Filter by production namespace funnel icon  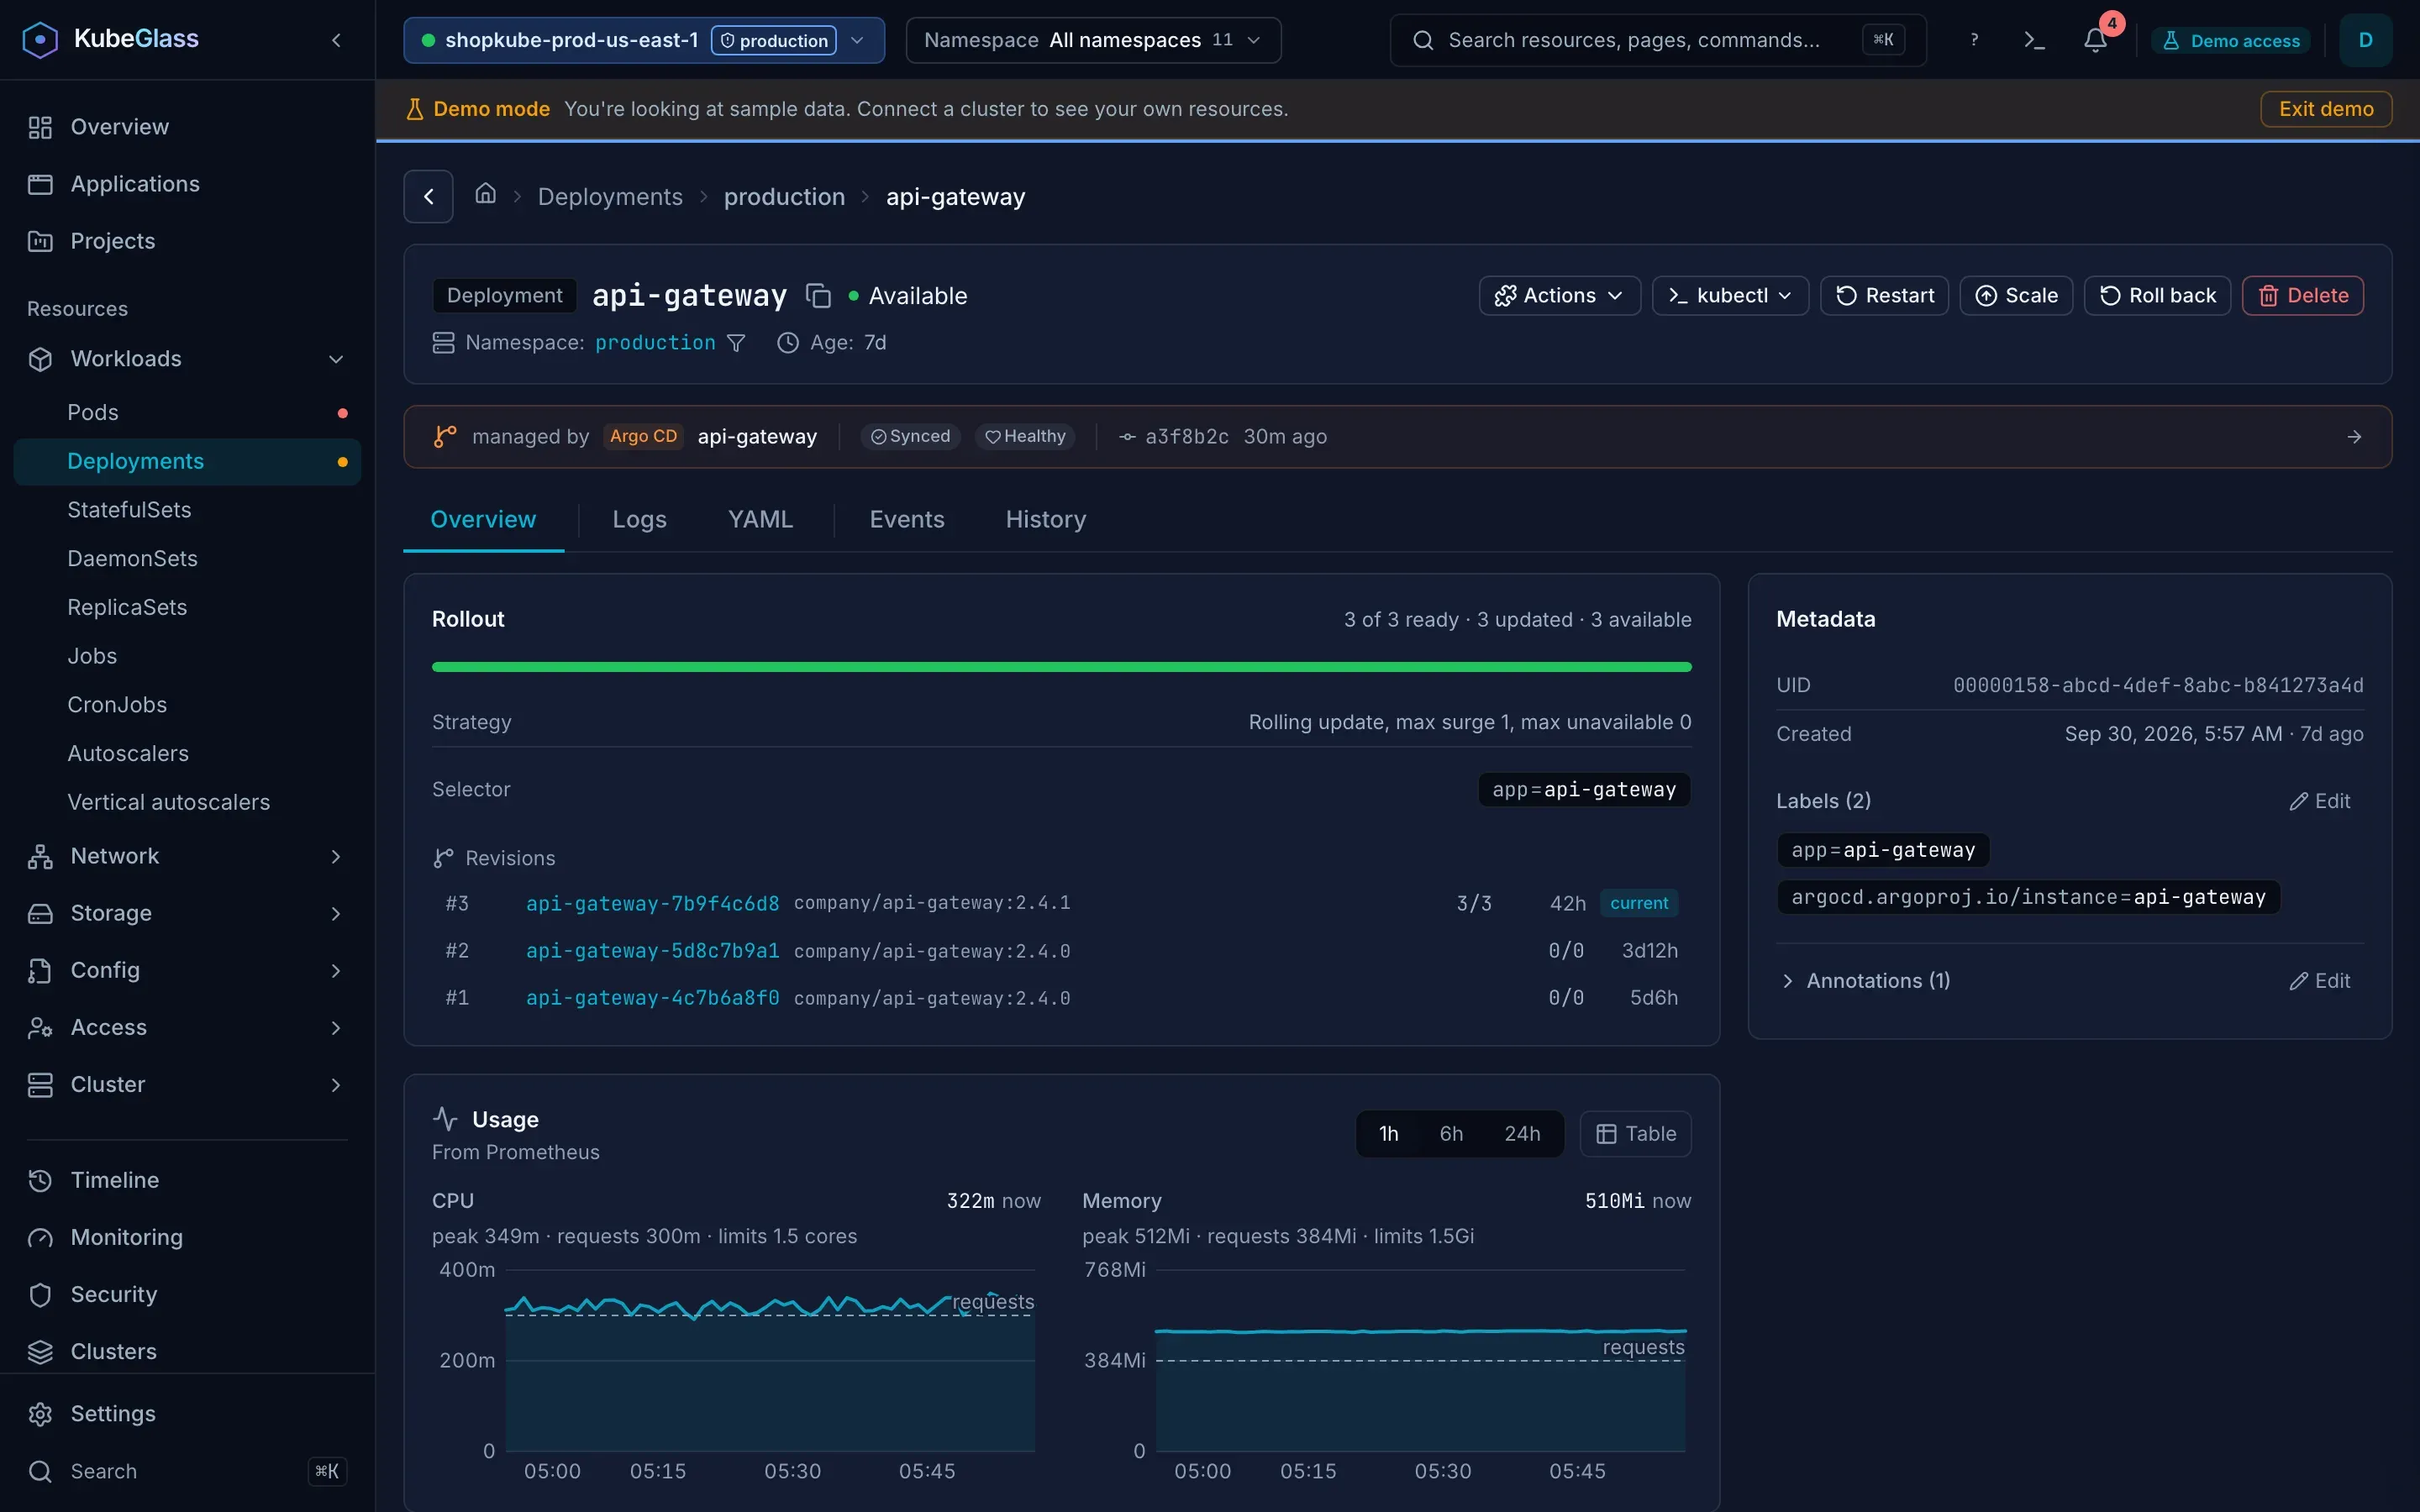[x=736, y=343]
